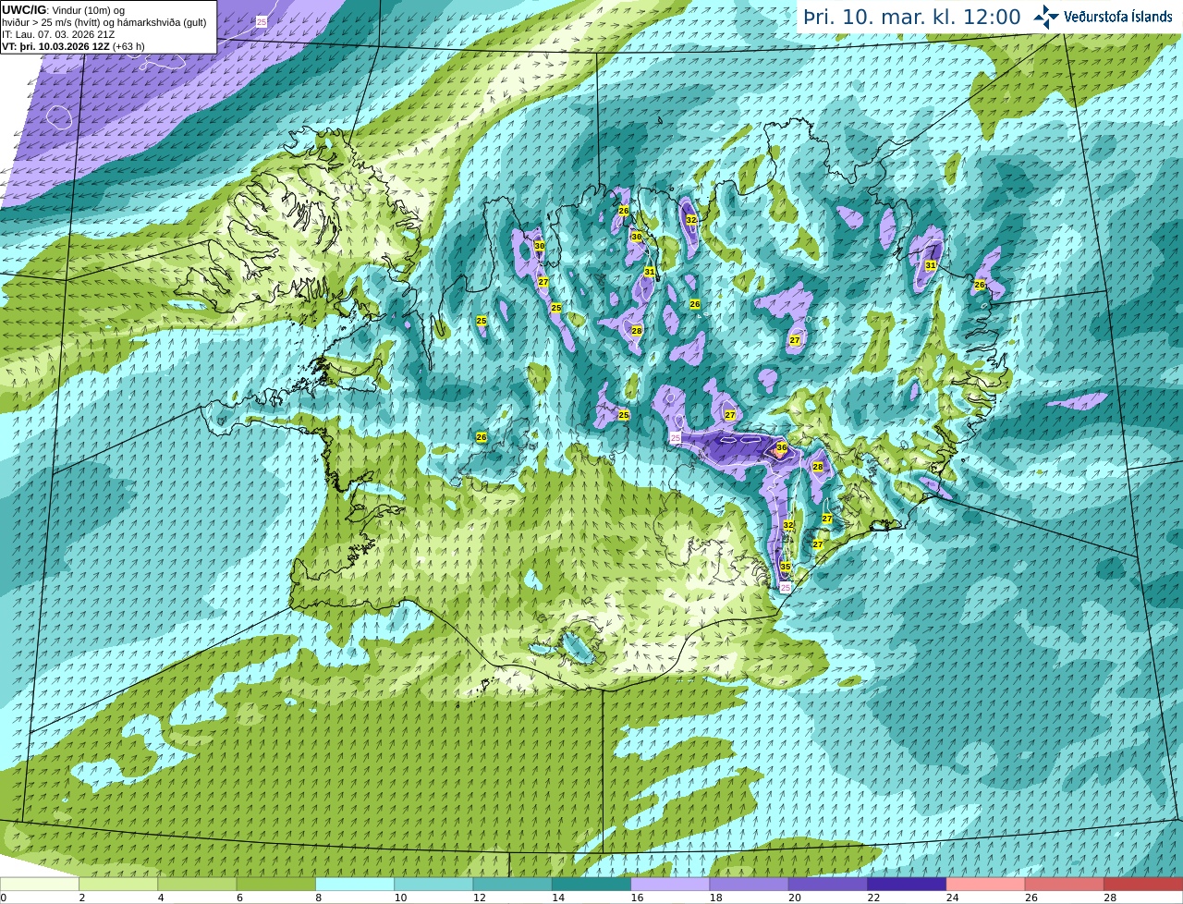Pick the 14–16 m/s dark teal legend swatch
The width and height of the screenshot is (1183, 904).
[x=591, y=885]
